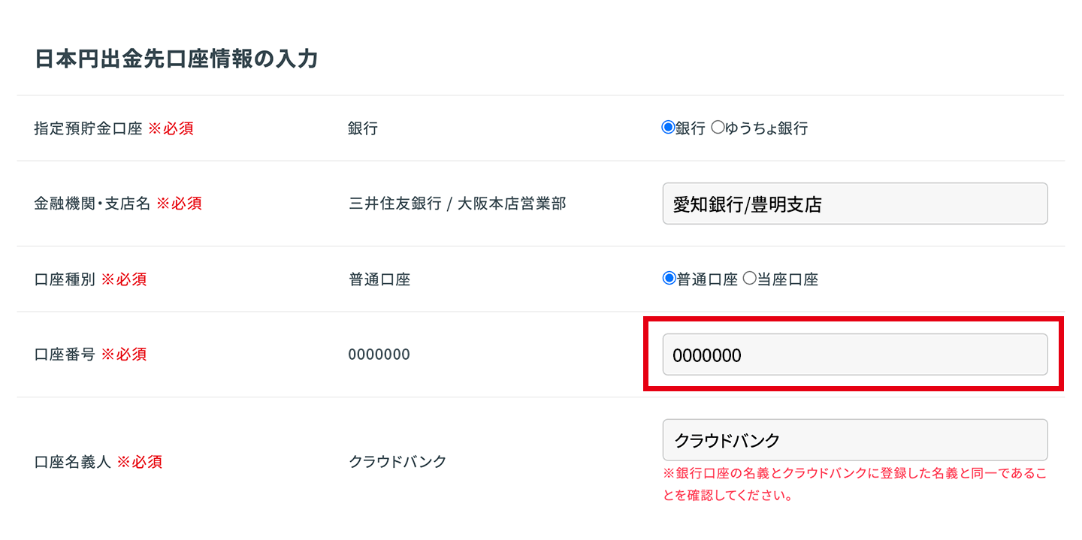Click the 口座番号 field label
The height and width of the screenshot is (540, 1082).
[65, 354]
